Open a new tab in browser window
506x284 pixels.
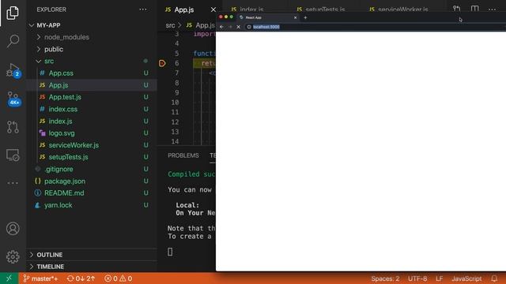(305, 17)
